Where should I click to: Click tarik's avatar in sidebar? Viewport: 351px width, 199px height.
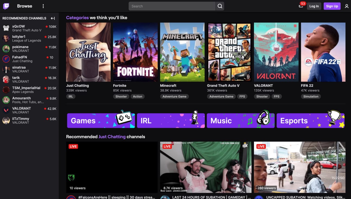point(6,80)
